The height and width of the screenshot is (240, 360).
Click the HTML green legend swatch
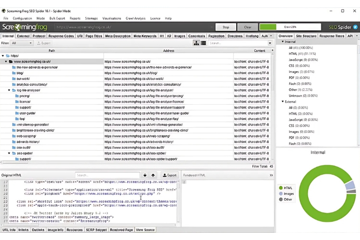pos(281,188)
